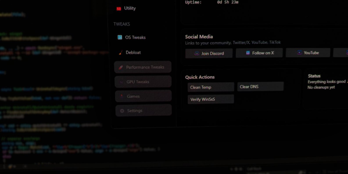
Task: Select the OS Tweaks window icon
Action: 120,37
